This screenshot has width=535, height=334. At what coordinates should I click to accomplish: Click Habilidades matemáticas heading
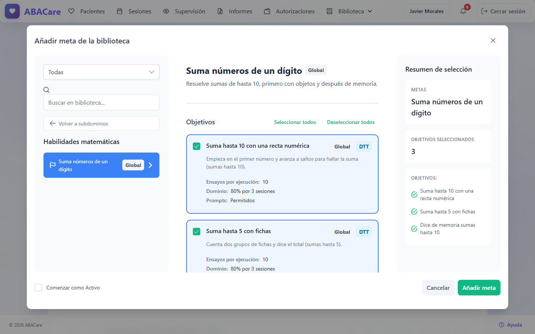pyautogui.click(x=81, y=142)
